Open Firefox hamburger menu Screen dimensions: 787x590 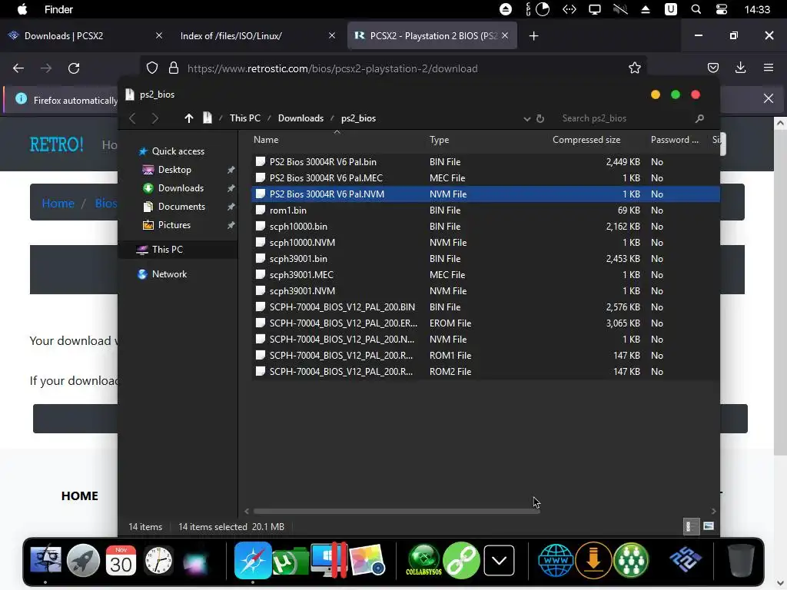coord(769,68)
